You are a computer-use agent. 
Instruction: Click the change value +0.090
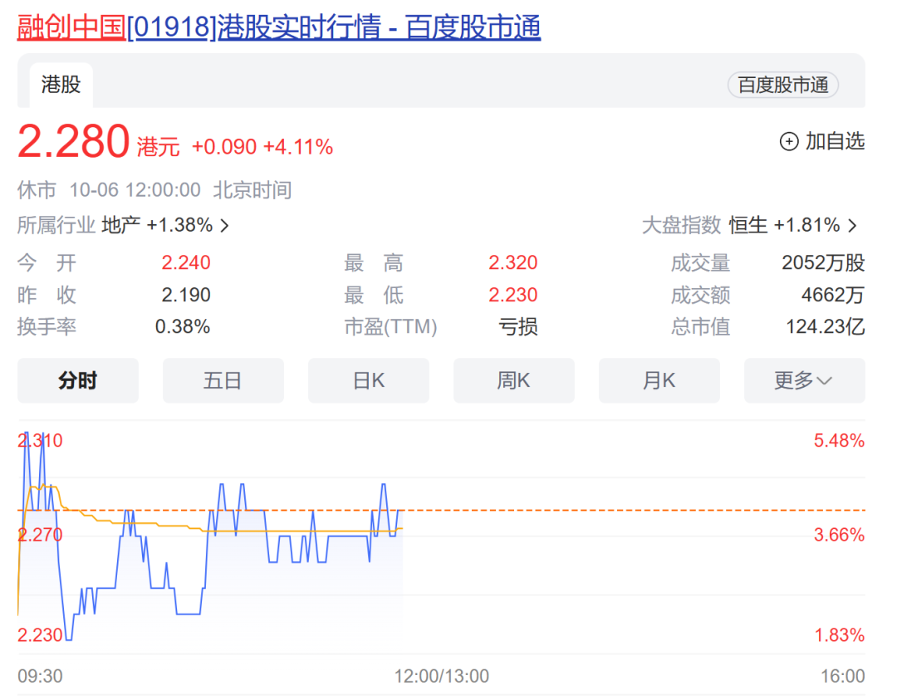[x=224, y=147]
